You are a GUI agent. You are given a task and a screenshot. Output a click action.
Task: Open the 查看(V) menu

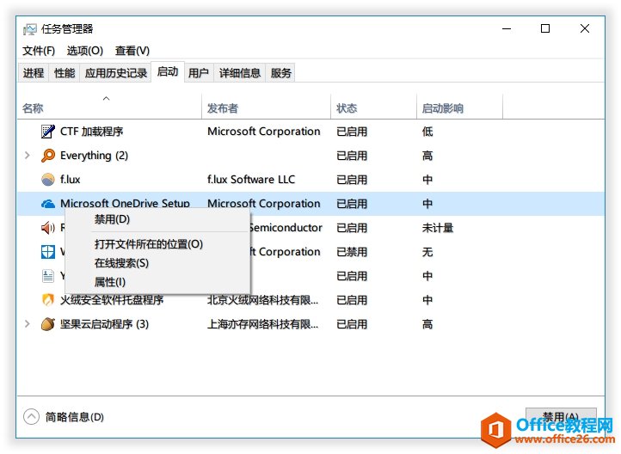point(132,51)
